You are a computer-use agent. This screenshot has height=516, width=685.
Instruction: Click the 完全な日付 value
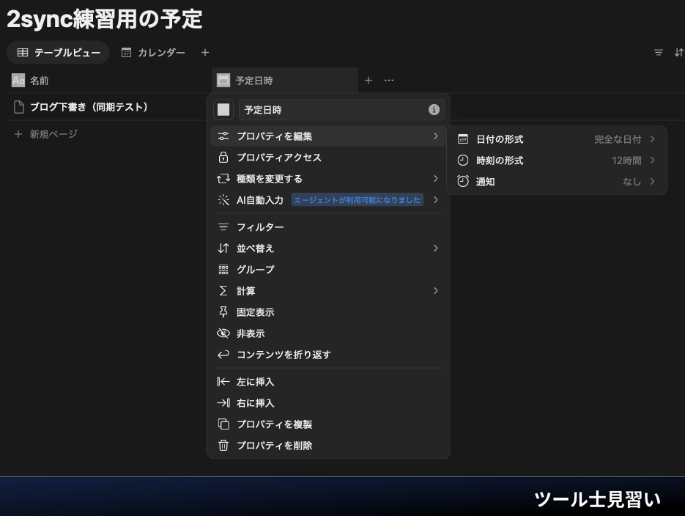coord(618,139)
